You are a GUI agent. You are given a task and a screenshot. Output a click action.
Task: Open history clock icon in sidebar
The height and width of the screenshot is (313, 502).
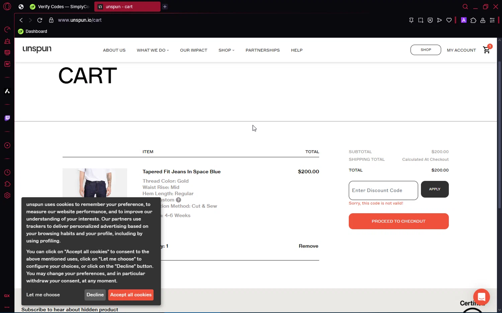point(7,173)
